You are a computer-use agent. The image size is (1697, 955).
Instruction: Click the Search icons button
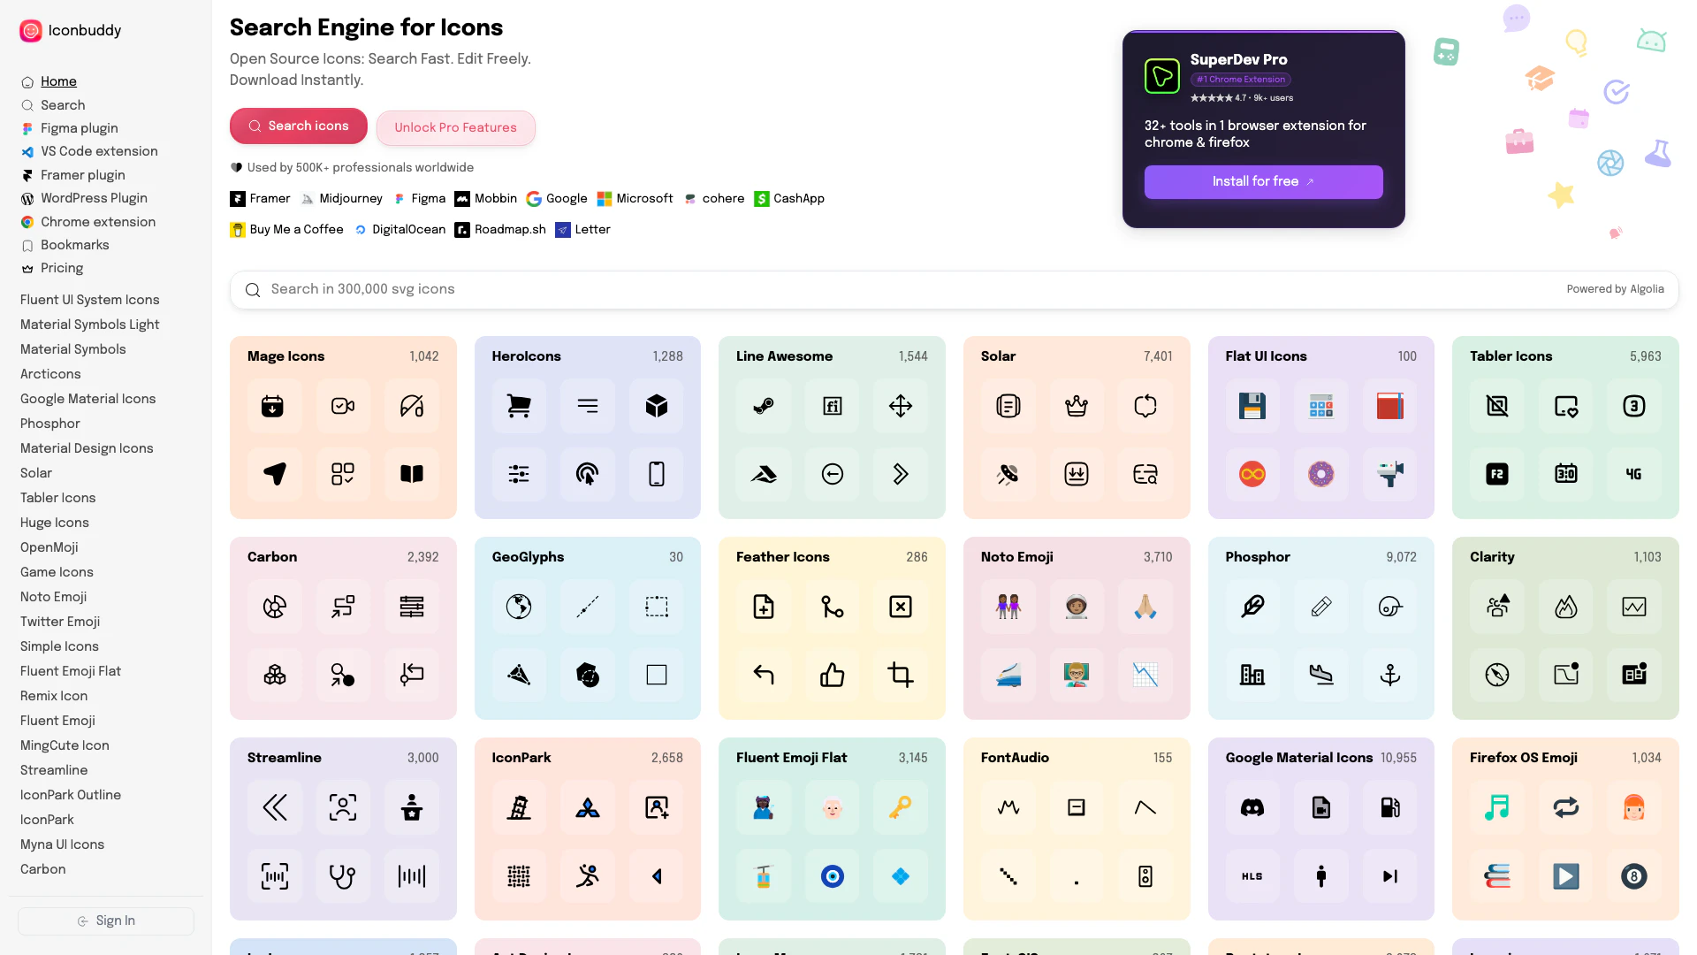298,126
